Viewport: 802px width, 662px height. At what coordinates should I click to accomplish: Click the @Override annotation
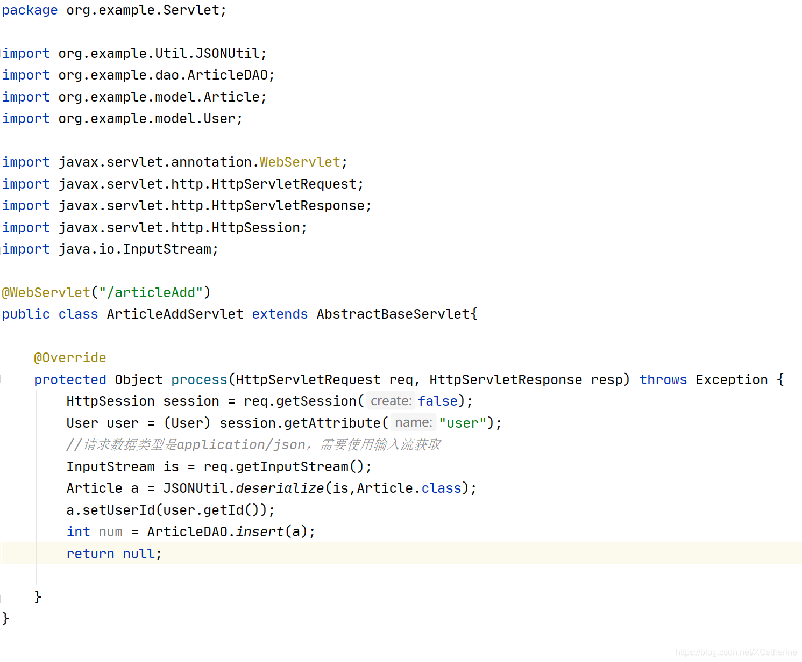click(70, 357)
